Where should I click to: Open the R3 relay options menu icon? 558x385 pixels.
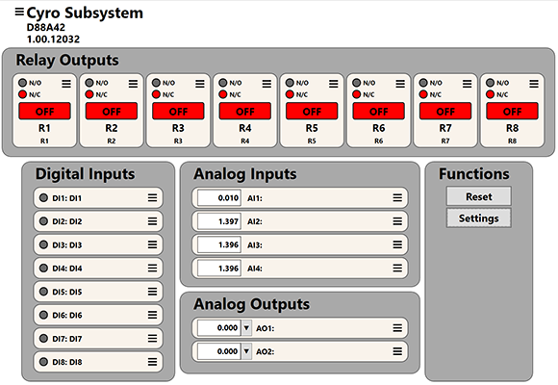point(200,84)
